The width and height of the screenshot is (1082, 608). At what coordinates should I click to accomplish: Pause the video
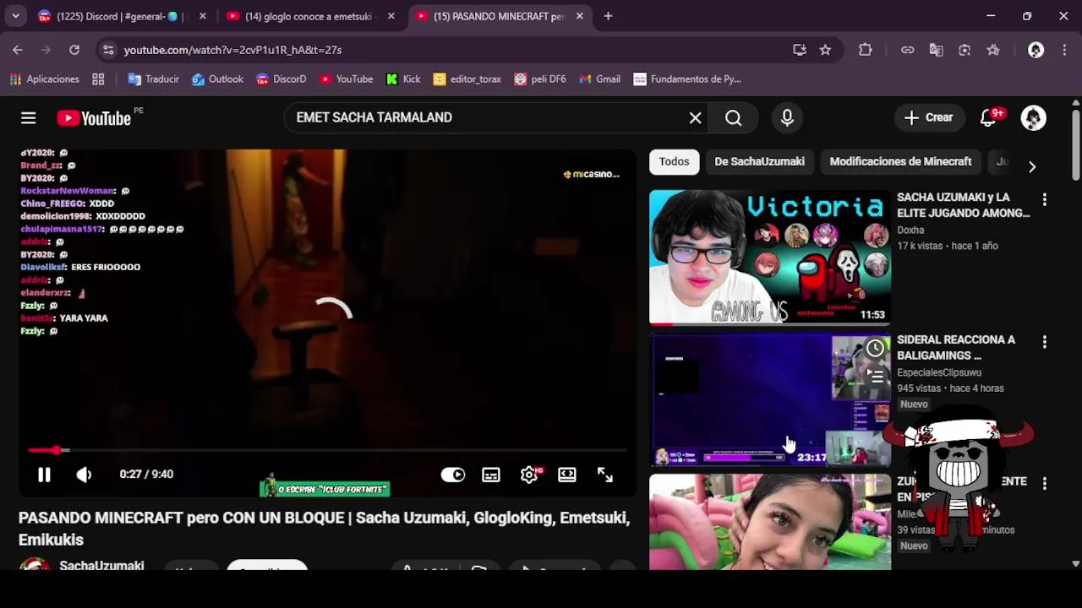pyautogui.click(x=44, y=475)
